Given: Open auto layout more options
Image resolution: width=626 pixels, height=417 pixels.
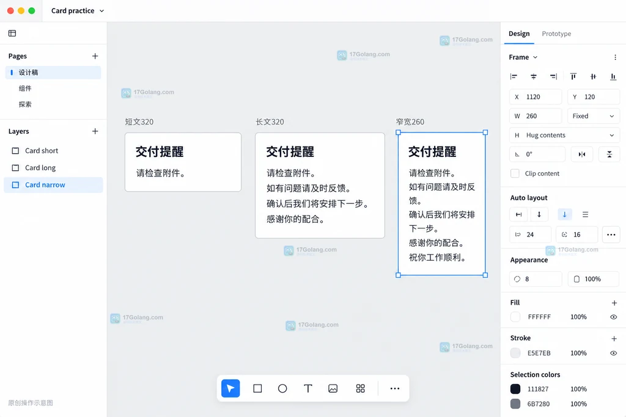Looking at the screenshot, I should coord(611,234).
